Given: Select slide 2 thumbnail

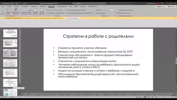Looking at the screenshot, I should pos(10,43).
